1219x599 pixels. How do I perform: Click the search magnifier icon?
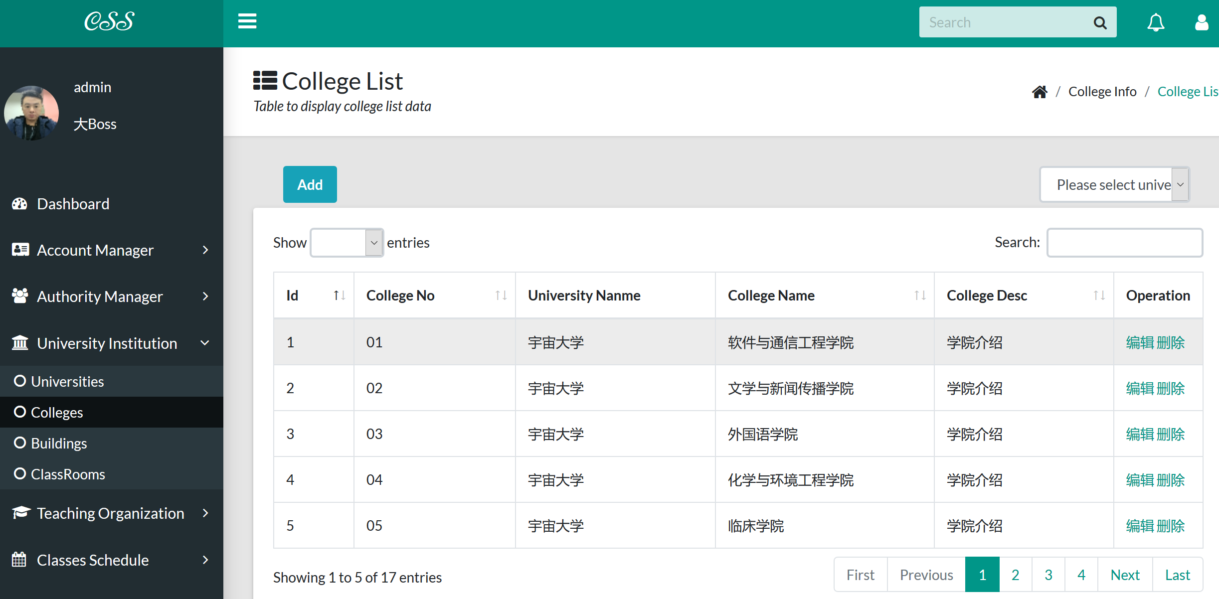pos(1100,22)
